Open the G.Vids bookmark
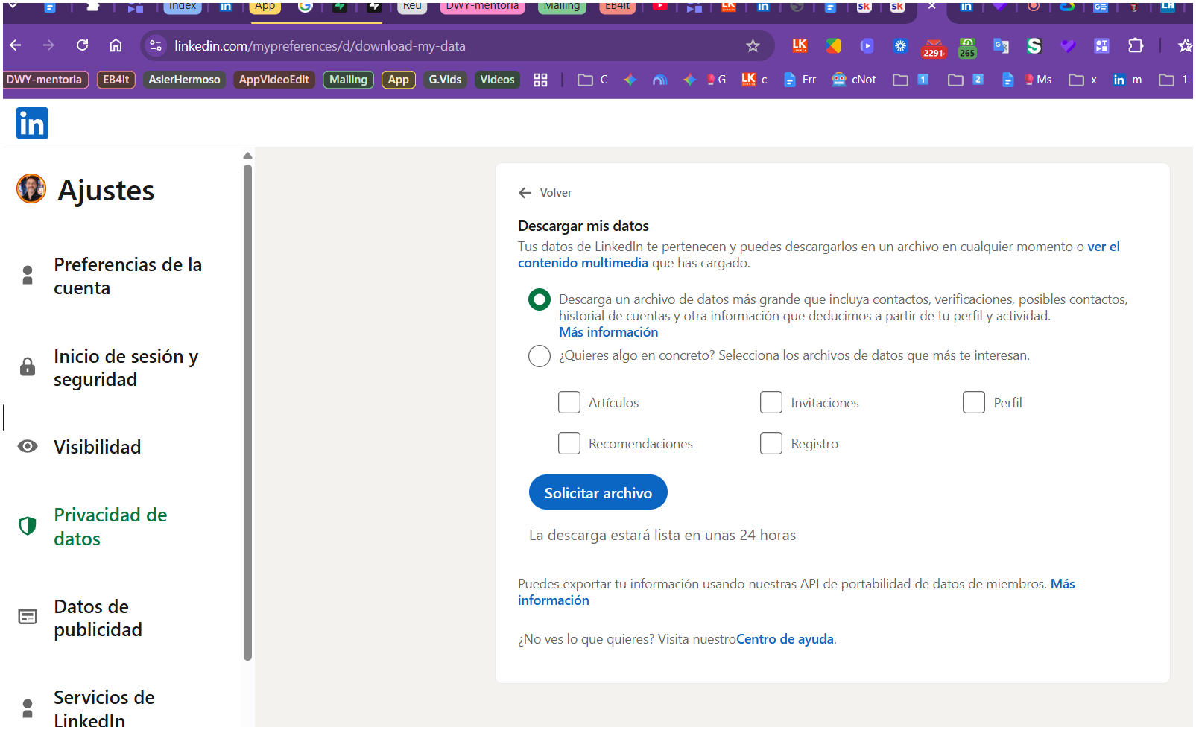The image size is (1196, 730). [x=445, y=80]
